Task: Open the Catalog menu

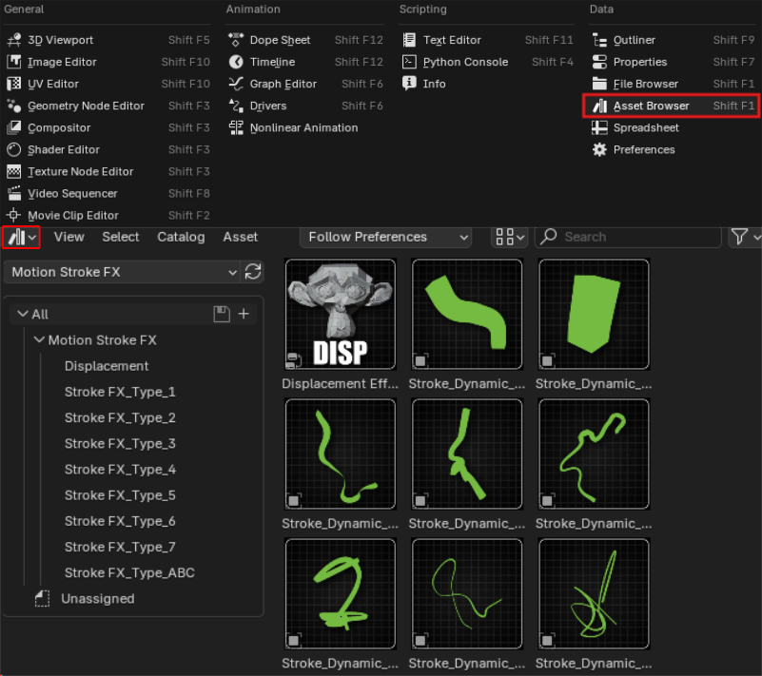Action: coord(181,237)
